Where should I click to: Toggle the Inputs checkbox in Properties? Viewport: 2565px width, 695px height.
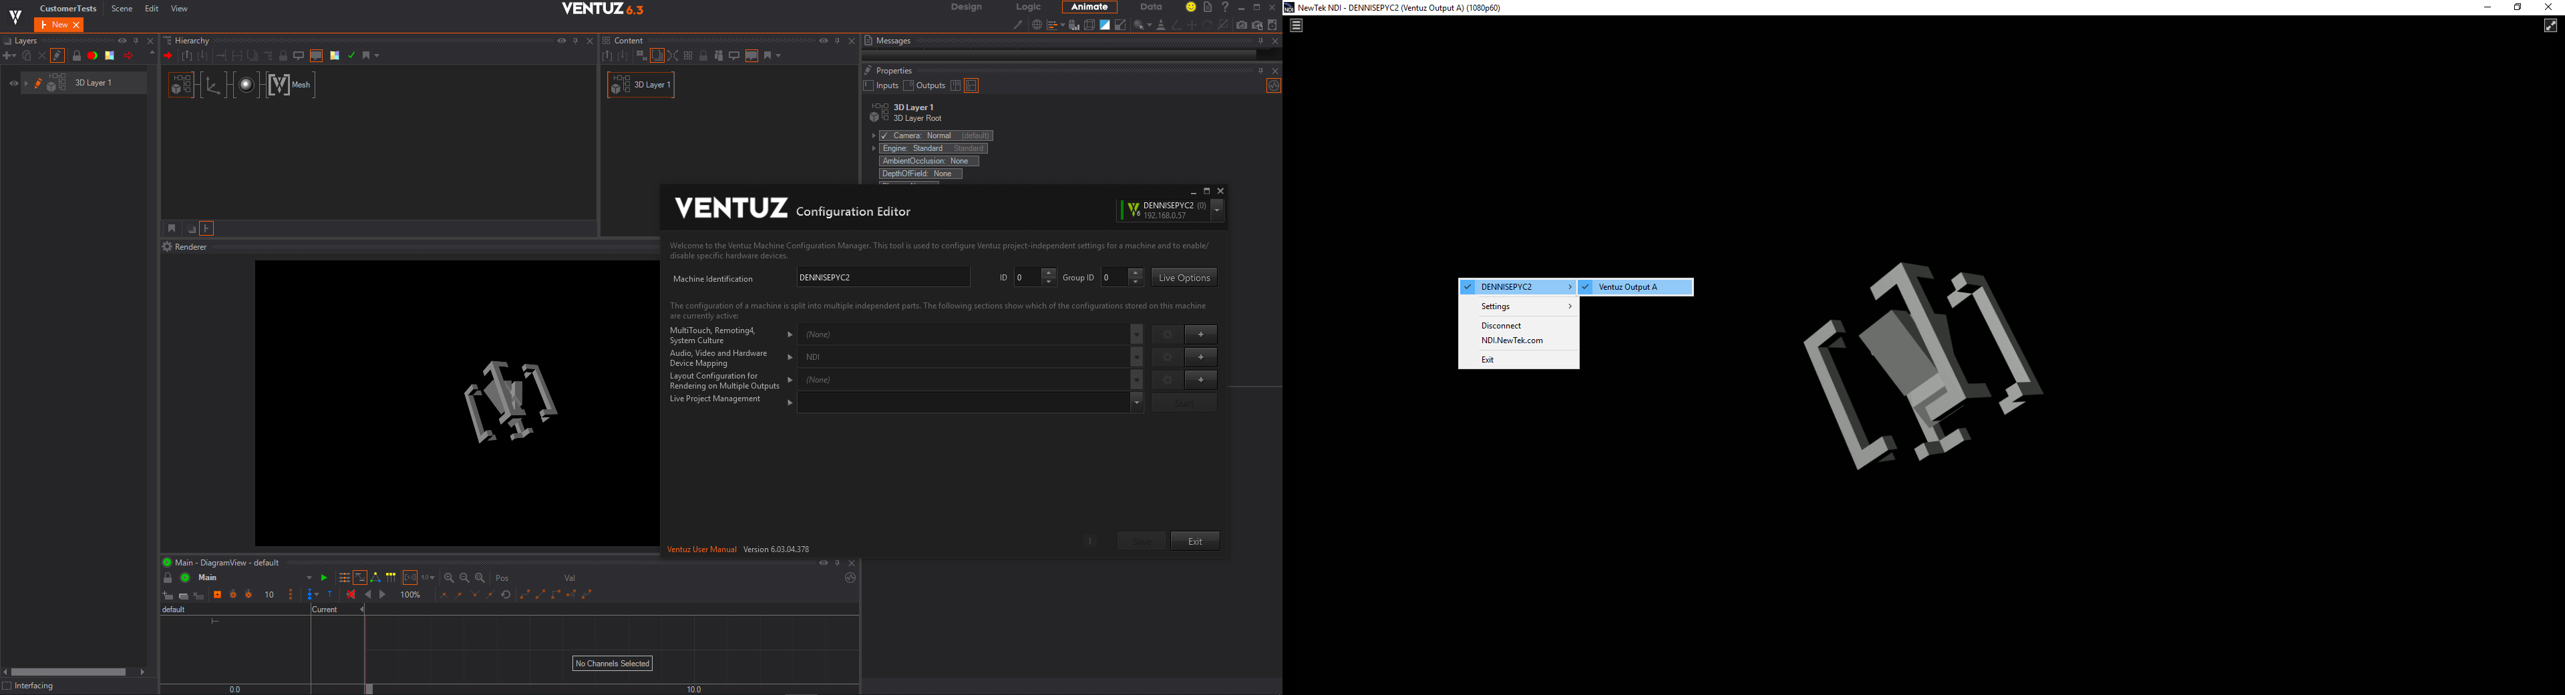coord(868,85)
